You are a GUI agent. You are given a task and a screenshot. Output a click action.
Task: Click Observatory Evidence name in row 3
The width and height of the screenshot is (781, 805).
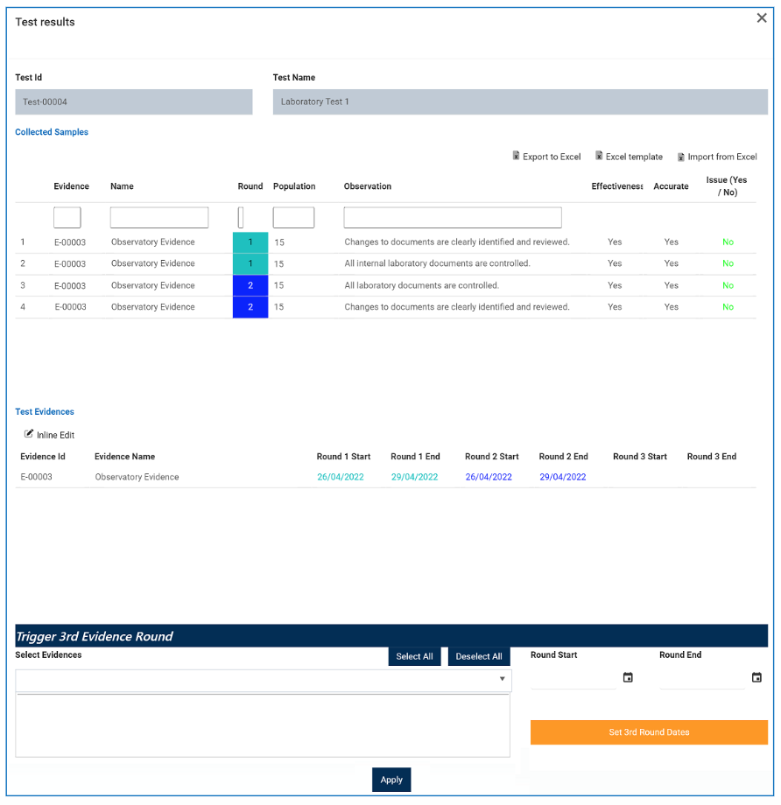(153, 285)
